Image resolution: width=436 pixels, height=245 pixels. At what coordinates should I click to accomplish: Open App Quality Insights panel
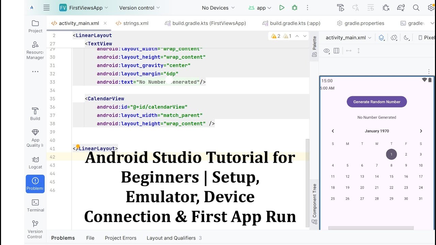tap(35, 138)
